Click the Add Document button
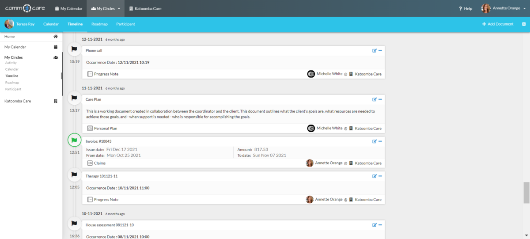This screenshot has width=530, height=239. point(498,24)
